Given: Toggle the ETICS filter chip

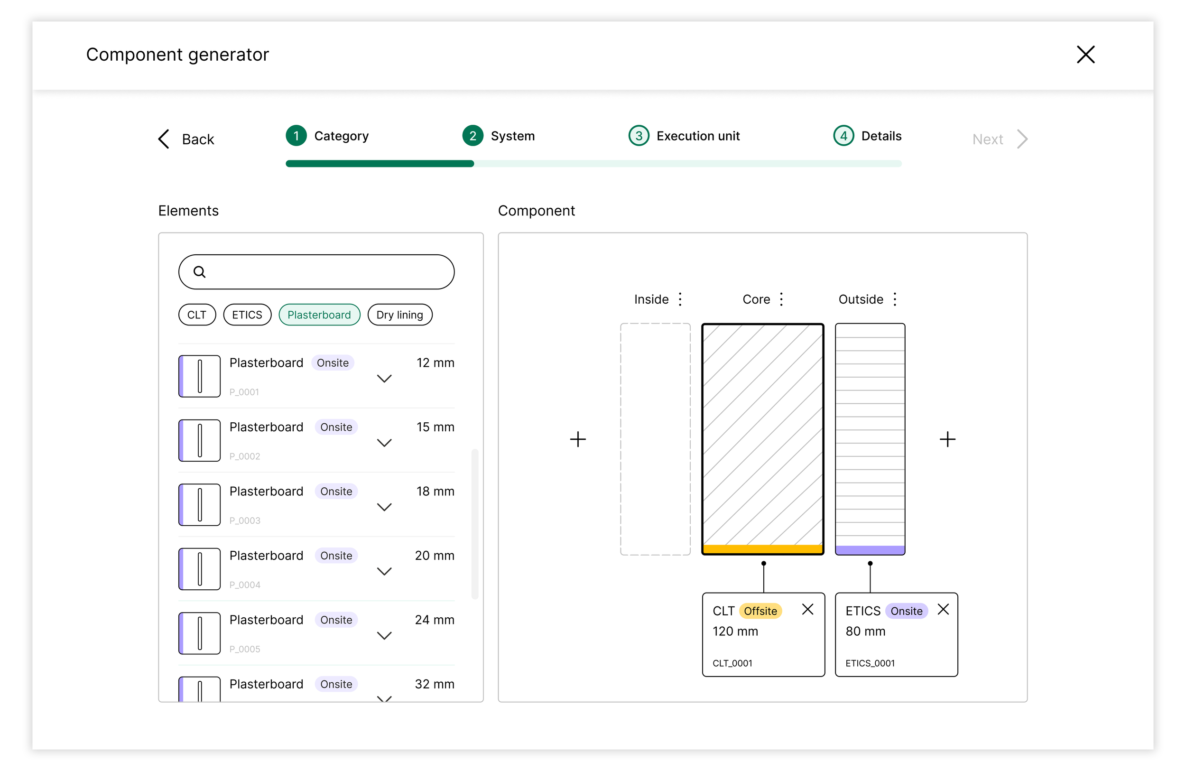Looking at the screenshot, I should click(247, 315).
